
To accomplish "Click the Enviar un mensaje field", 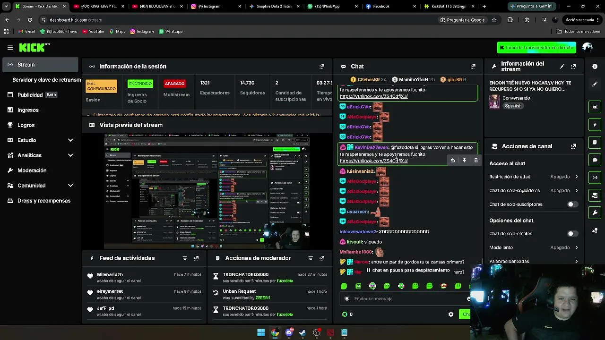I will point(406,298).
